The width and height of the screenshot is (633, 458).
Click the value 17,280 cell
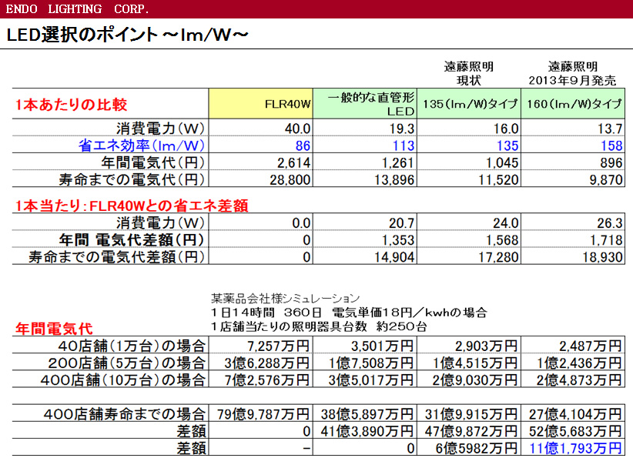498,257
